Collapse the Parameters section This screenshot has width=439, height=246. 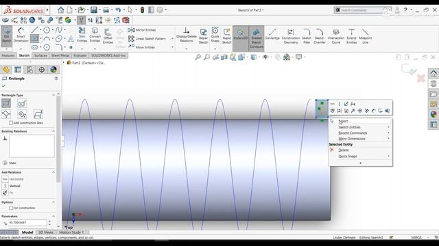click(54, 216)
